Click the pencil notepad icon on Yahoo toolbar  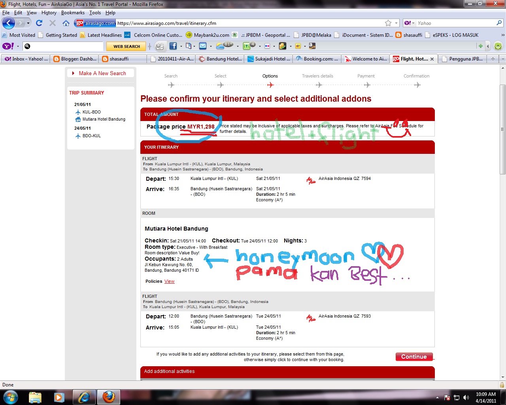pos(160,46)
